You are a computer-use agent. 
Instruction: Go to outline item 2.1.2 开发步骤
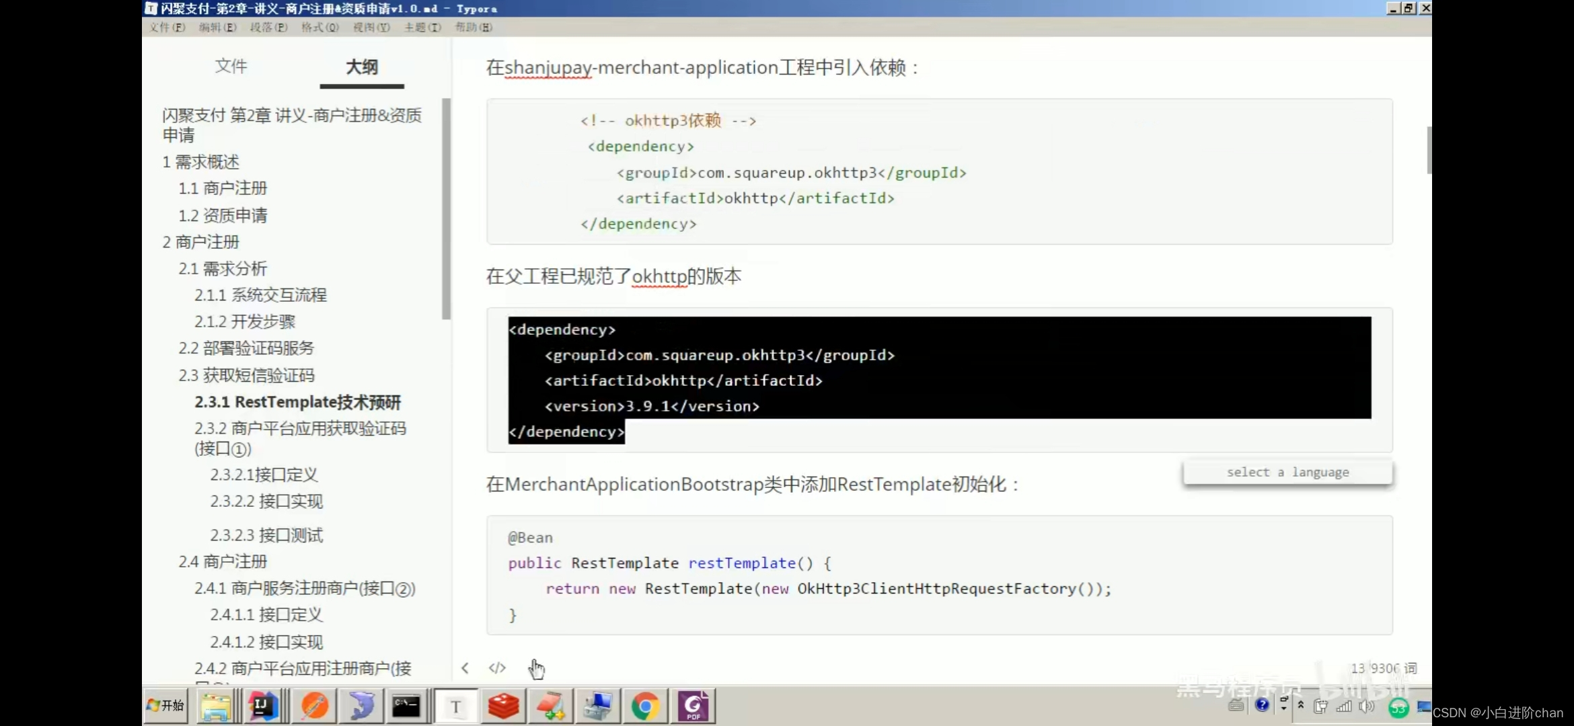(245, 322)
